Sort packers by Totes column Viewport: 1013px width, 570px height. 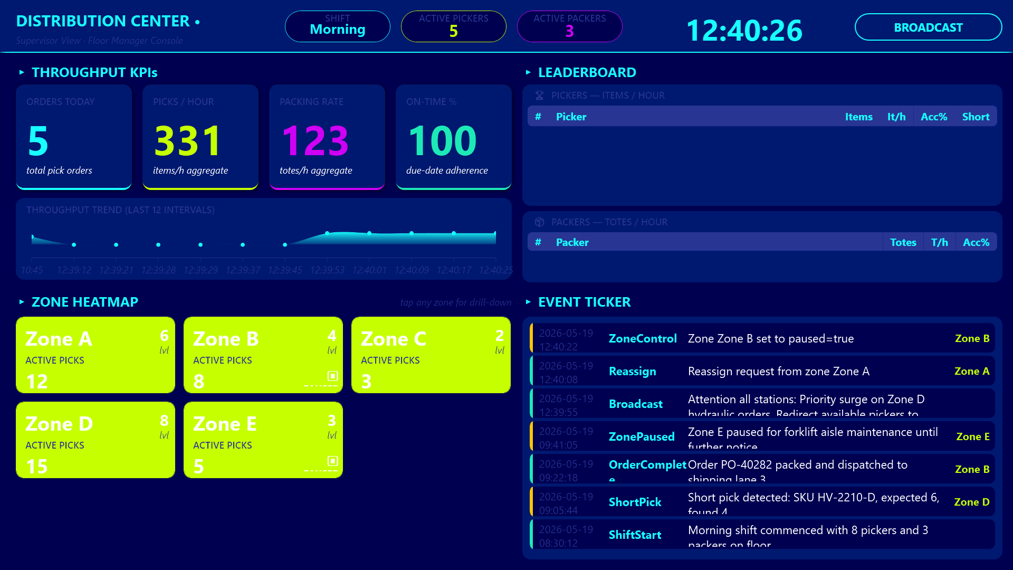pos(903,242)
